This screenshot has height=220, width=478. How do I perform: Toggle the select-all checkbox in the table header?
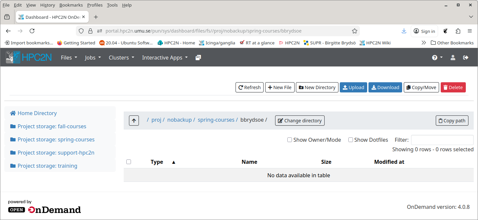[129, 161]
